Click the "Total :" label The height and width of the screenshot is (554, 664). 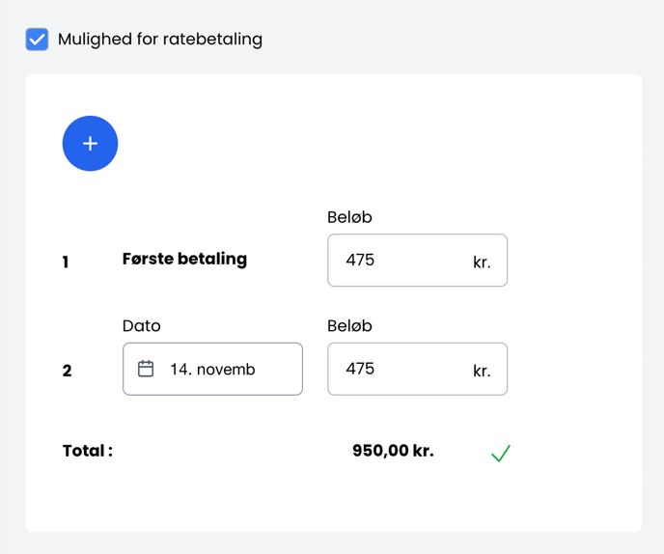88,451
